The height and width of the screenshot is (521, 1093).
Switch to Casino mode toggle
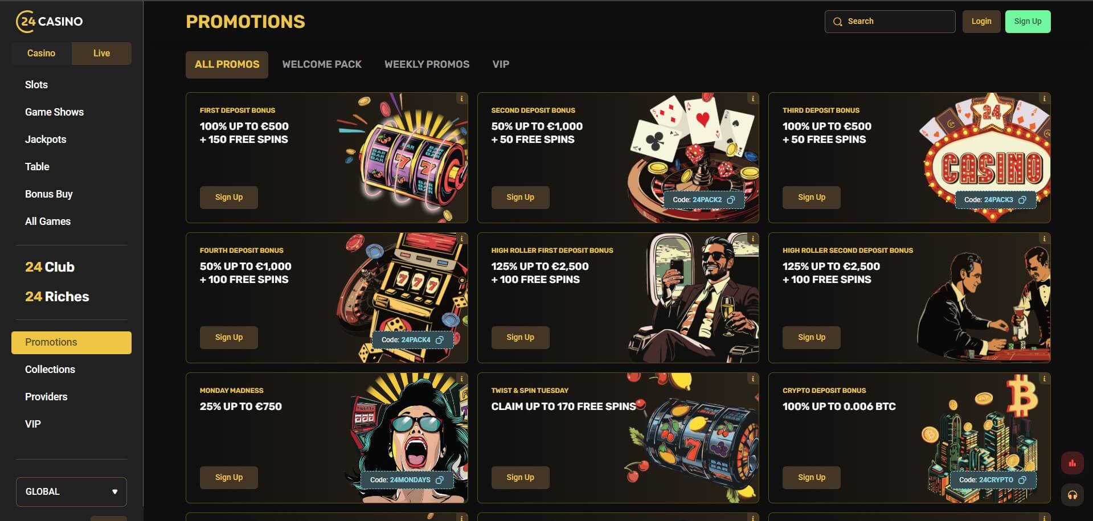pos(42,53)
